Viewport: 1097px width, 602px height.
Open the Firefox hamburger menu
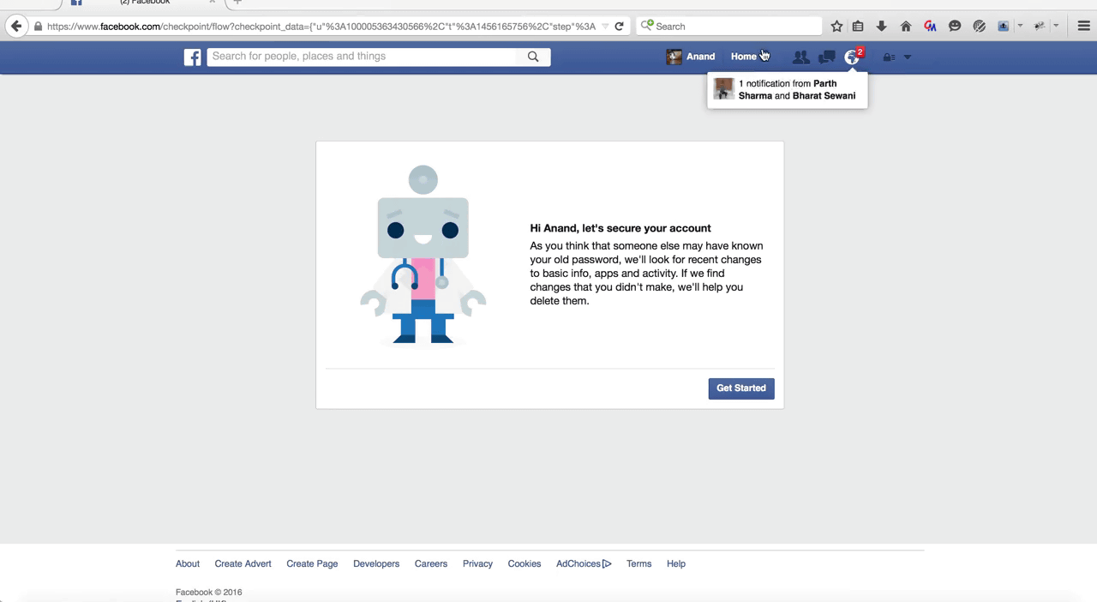click(x=1083, y=27)
